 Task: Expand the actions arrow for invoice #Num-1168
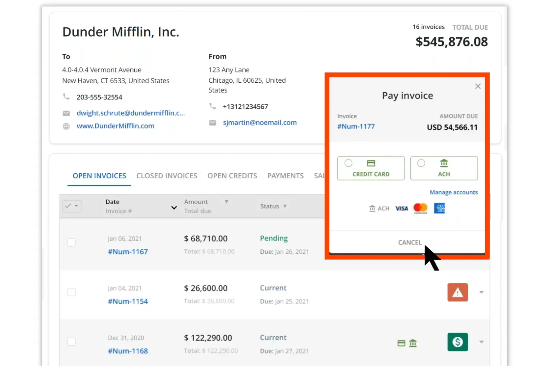coord(481,342)
